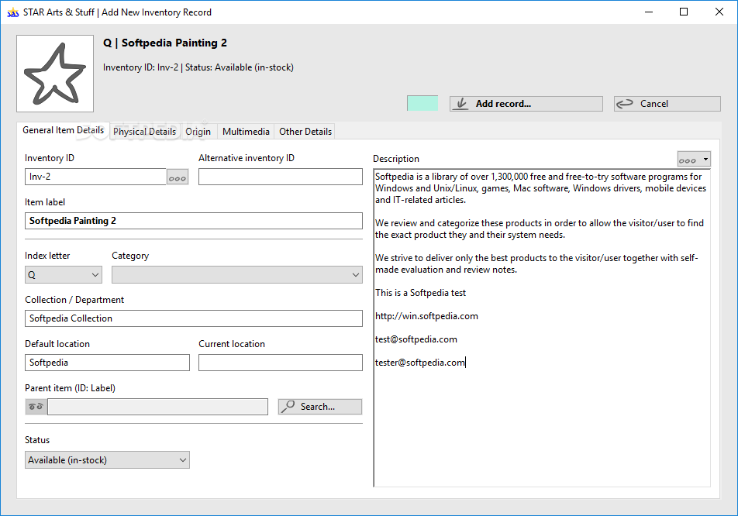
Task: Click the Inventory ID and Status header line
Action: point(198,67)
